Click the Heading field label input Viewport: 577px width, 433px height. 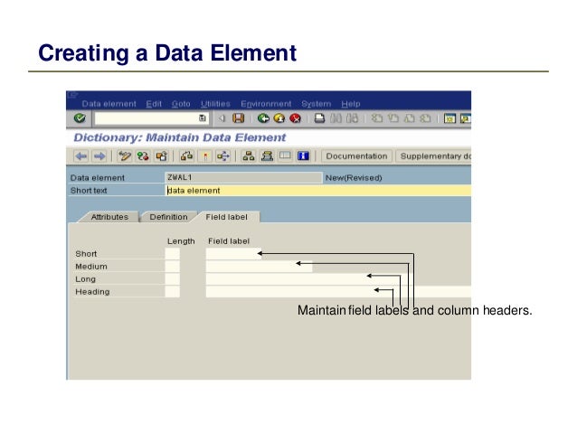[338, 292]
